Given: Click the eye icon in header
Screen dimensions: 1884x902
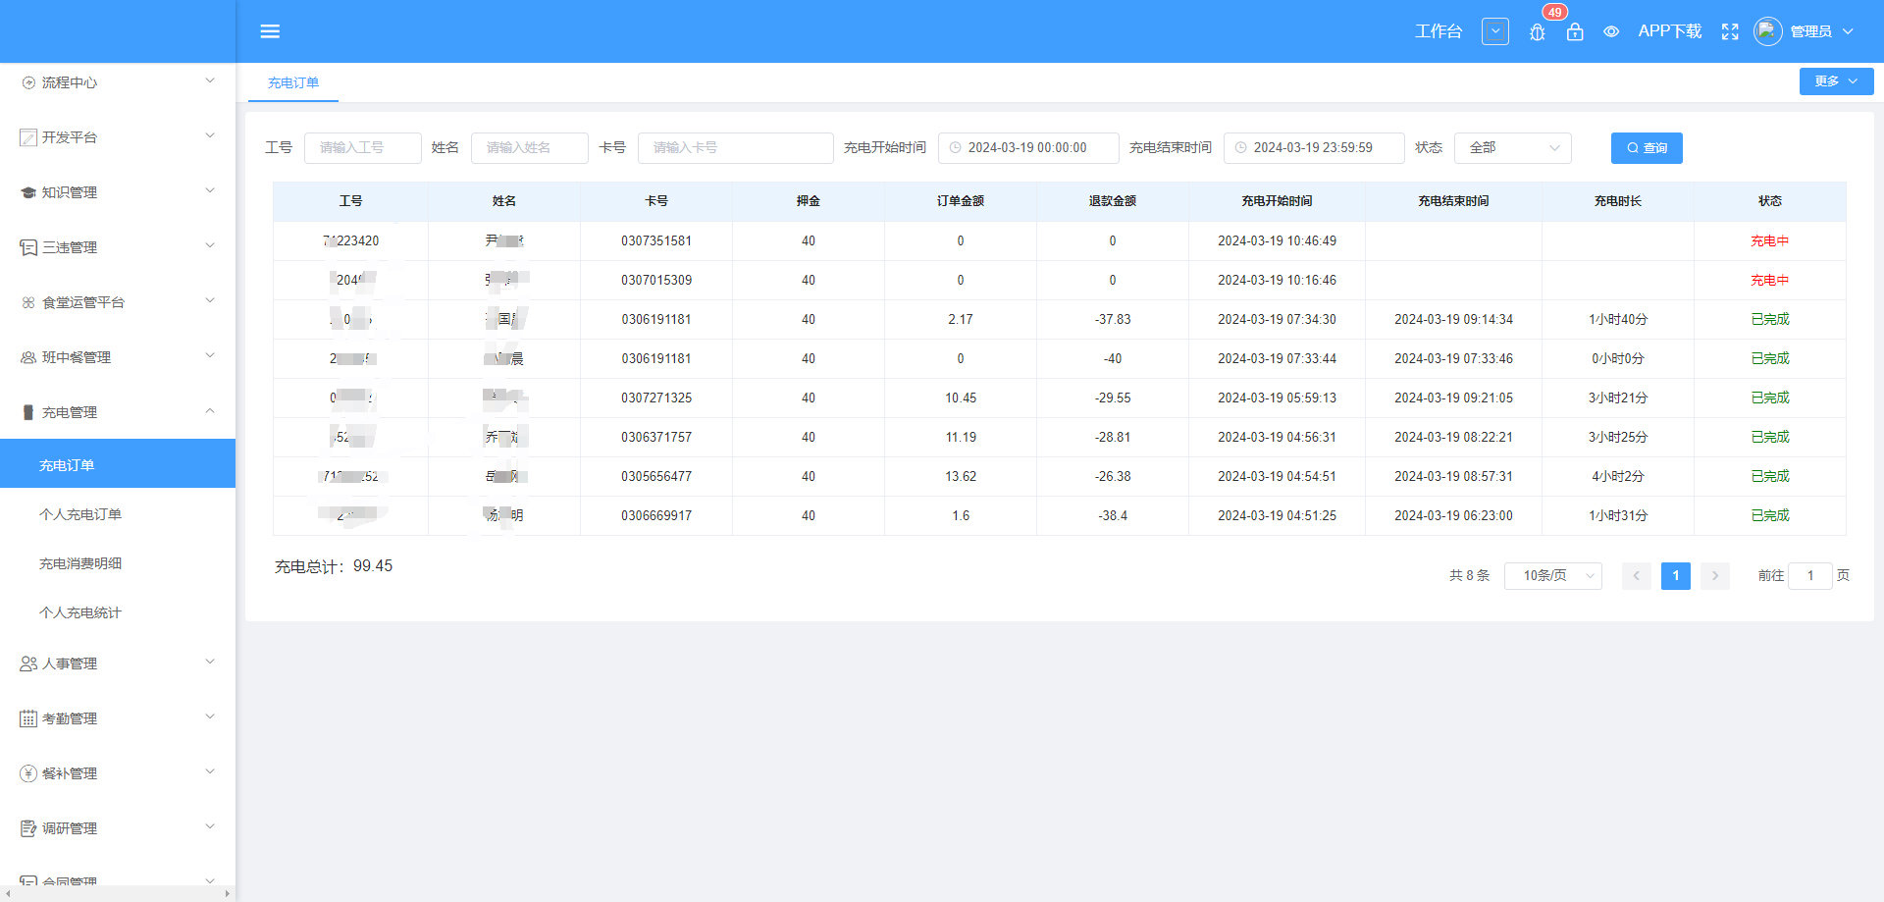Looking at the screenshot, I should tap(1611, 32).
